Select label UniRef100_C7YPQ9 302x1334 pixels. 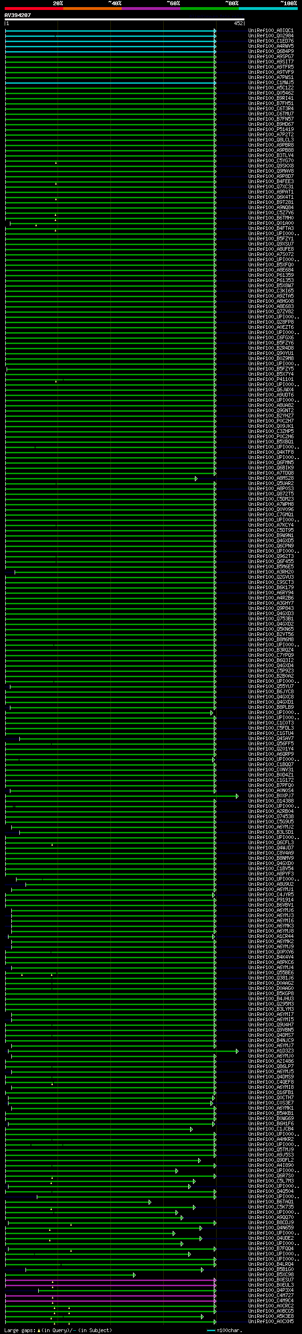coord(271,655)
